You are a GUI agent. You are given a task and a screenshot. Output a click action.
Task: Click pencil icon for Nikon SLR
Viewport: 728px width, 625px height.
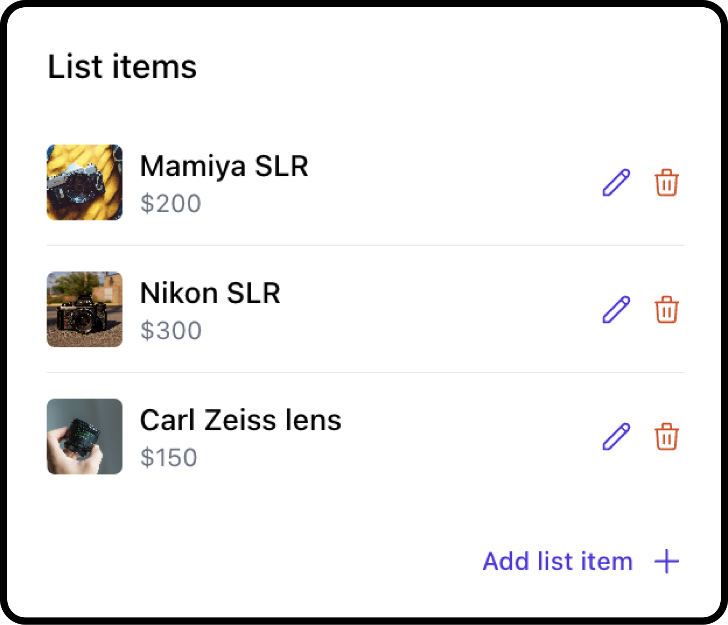[616, 310]
